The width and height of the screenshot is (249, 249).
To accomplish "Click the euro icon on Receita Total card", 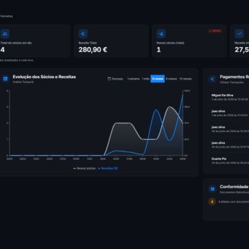I will pos(83,34).
